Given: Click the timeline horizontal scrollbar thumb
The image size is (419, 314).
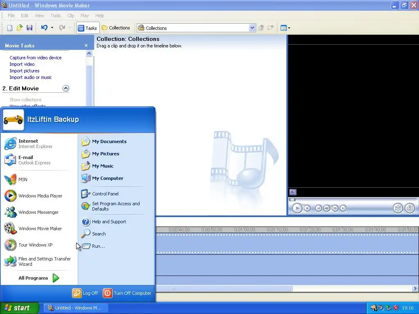Looking at the screenshot, I should pyautogui.click(x=224, y=288).
